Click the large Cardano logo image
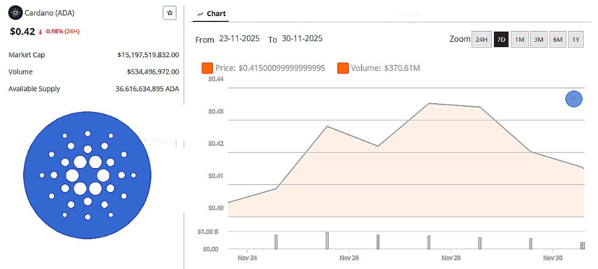Viewport: 598px width, 269px height. coord(87,175)
